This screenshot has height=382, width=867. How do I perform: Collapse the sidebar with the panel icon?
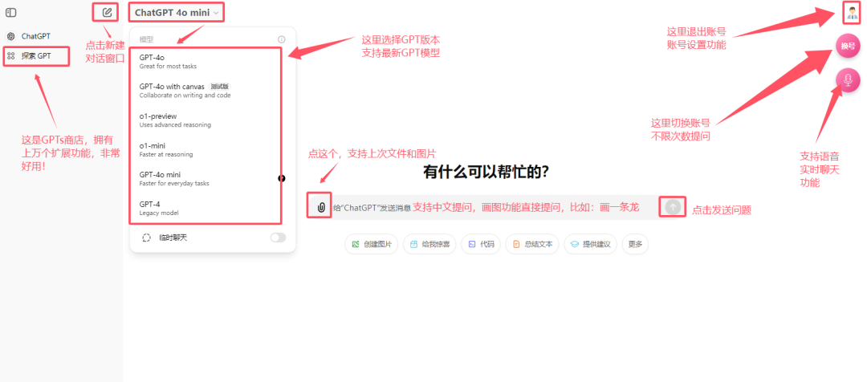(x=10, y=12)
